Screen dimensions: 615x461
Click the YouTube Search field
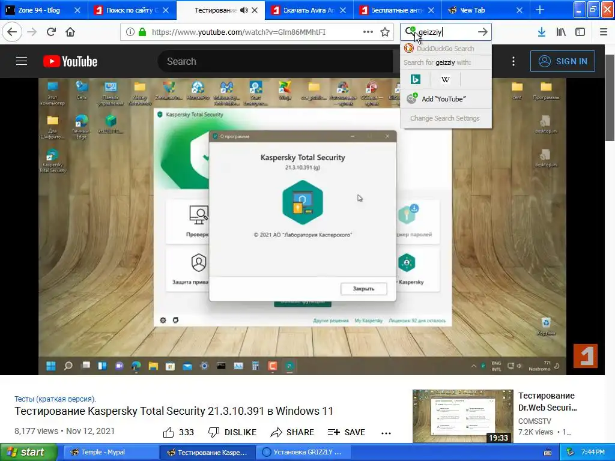pos(274,61)
